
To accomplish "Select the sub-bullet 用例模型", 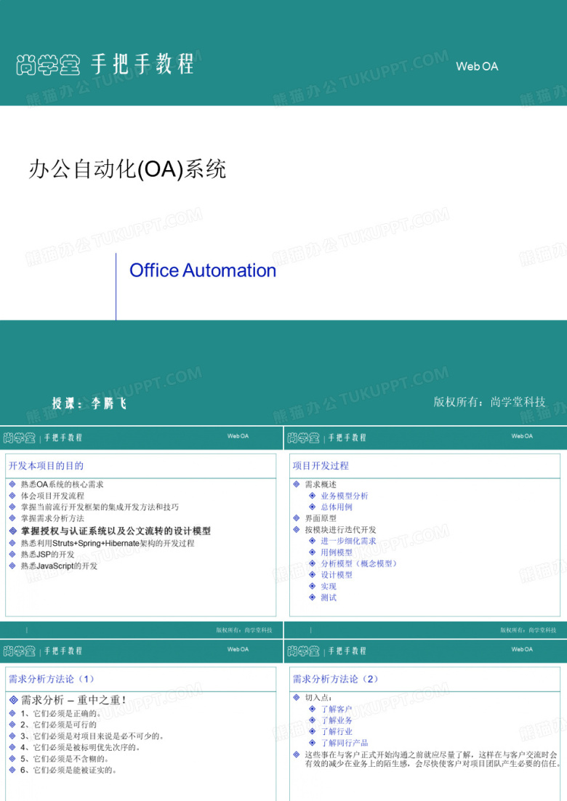I will point(337,552).
